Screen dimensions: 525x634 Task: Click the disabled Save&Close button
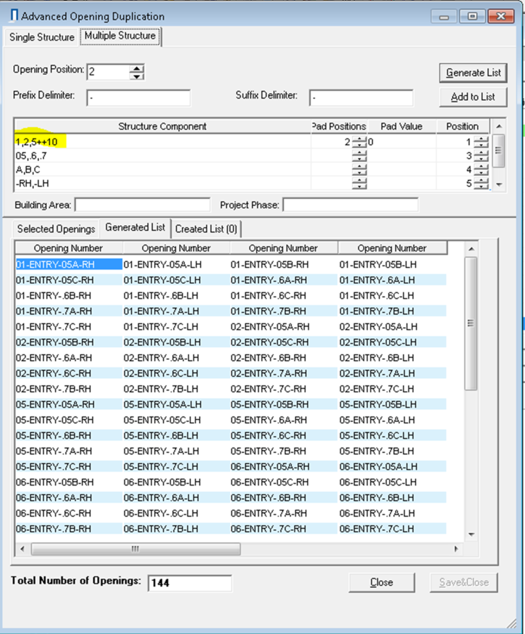tap(464, 582)
